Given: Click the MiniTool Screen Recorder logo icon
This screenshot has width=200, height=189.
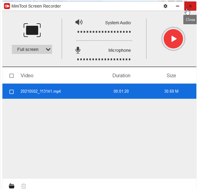Looking at the screenshot, I should [7, 6].
